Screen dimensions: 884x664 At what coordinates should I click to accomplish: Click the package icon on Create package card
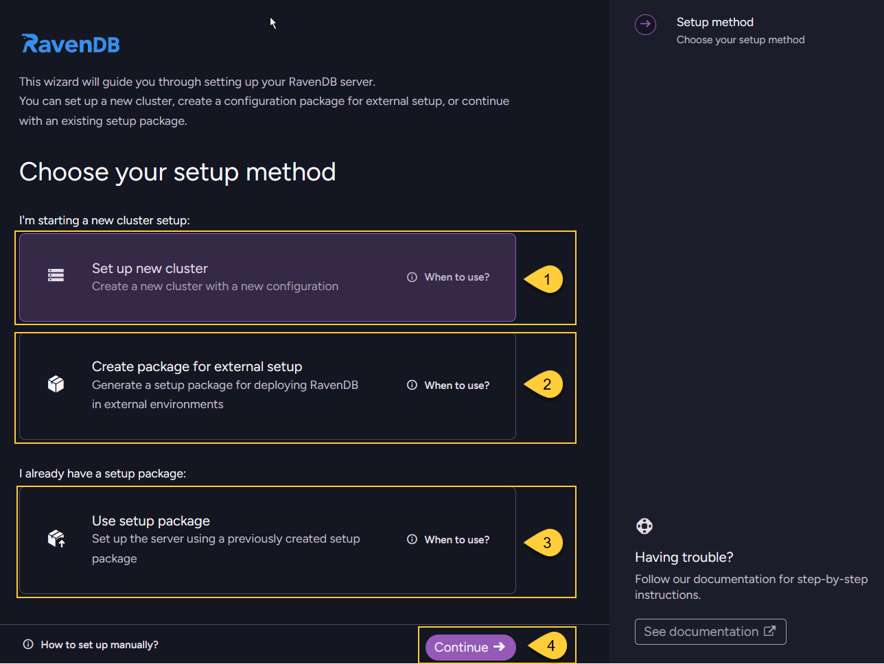[55, 384]
